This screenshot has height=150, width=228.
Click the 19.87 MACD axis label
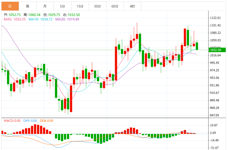214,125
